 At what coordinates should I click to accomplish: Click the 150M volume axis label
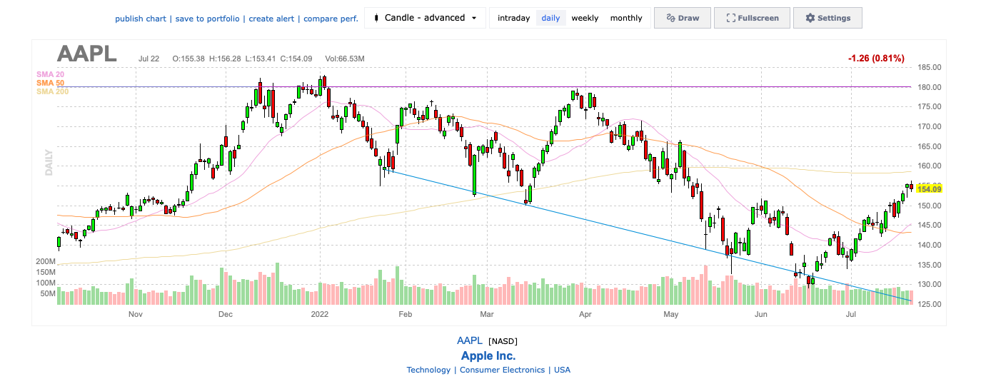click(x=46, y=273)
